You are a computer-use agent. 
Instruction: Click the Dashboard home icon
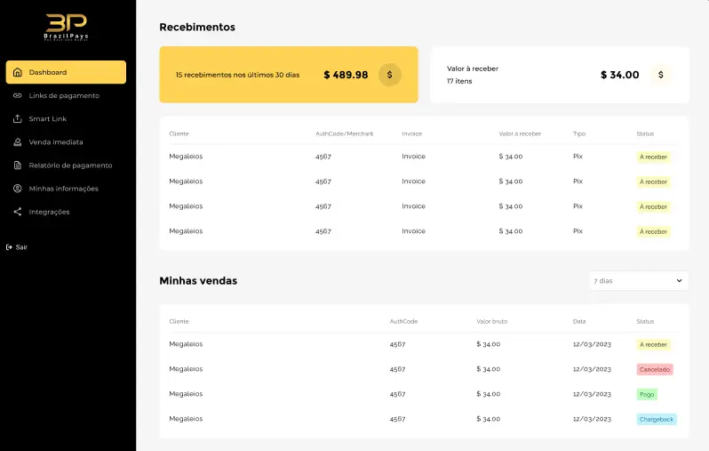[18, 72]
